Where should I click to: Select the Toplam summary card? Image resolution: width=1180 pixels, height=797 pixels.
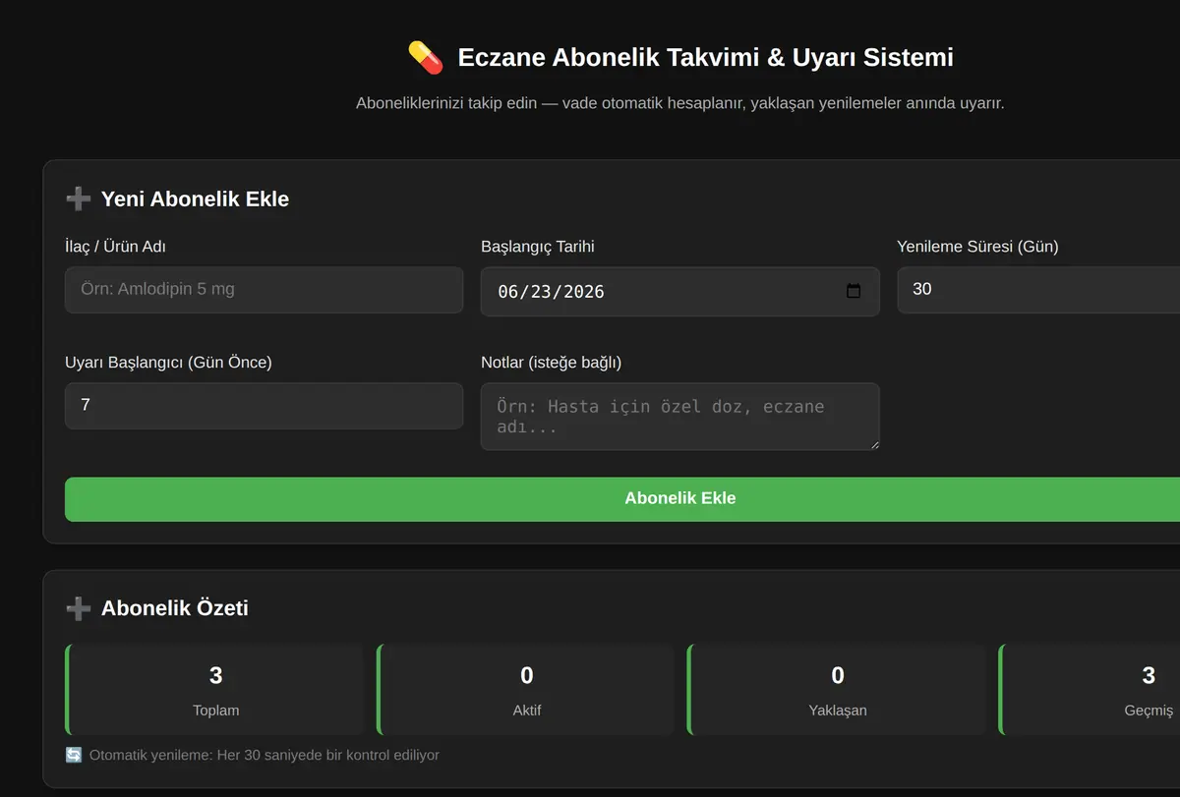click(214, 690)
